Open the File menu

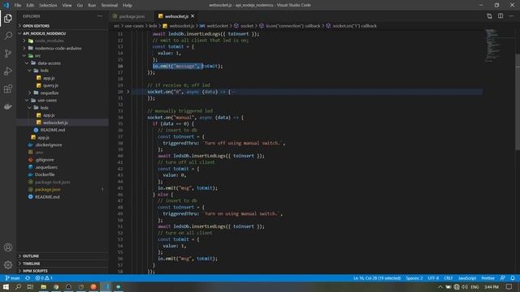click(18, 6)
